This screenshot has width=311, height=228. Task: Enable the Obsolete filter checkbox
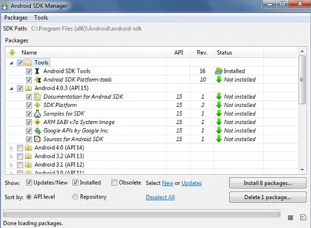(x=114, y=183)
